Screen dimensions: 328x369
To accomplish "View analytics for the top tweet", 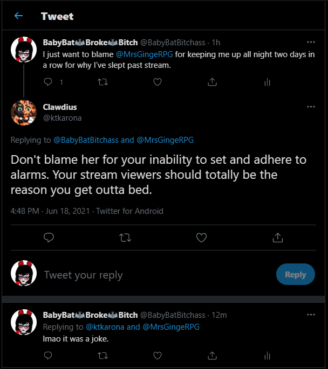I will (x=267, y=82).
